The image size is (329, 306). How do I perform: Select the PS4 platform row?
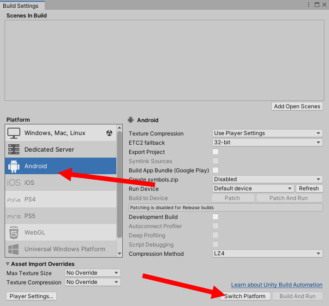pyautogui.click(x=60, y=199)
